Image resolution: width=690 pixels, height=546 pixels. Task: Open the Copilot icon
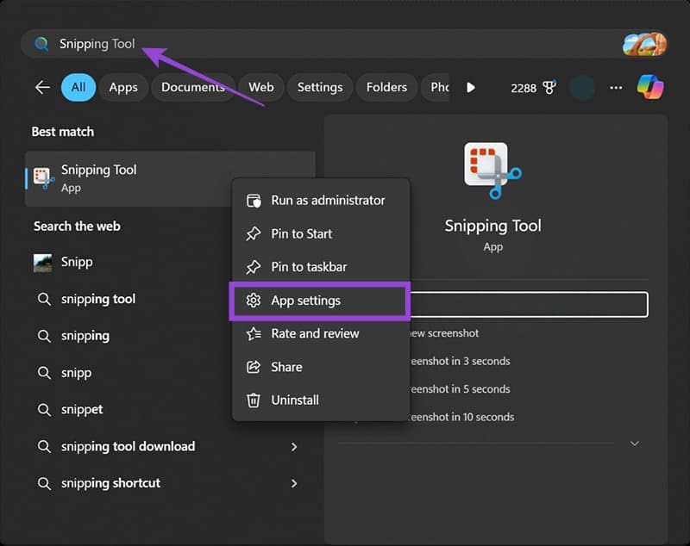650,87
